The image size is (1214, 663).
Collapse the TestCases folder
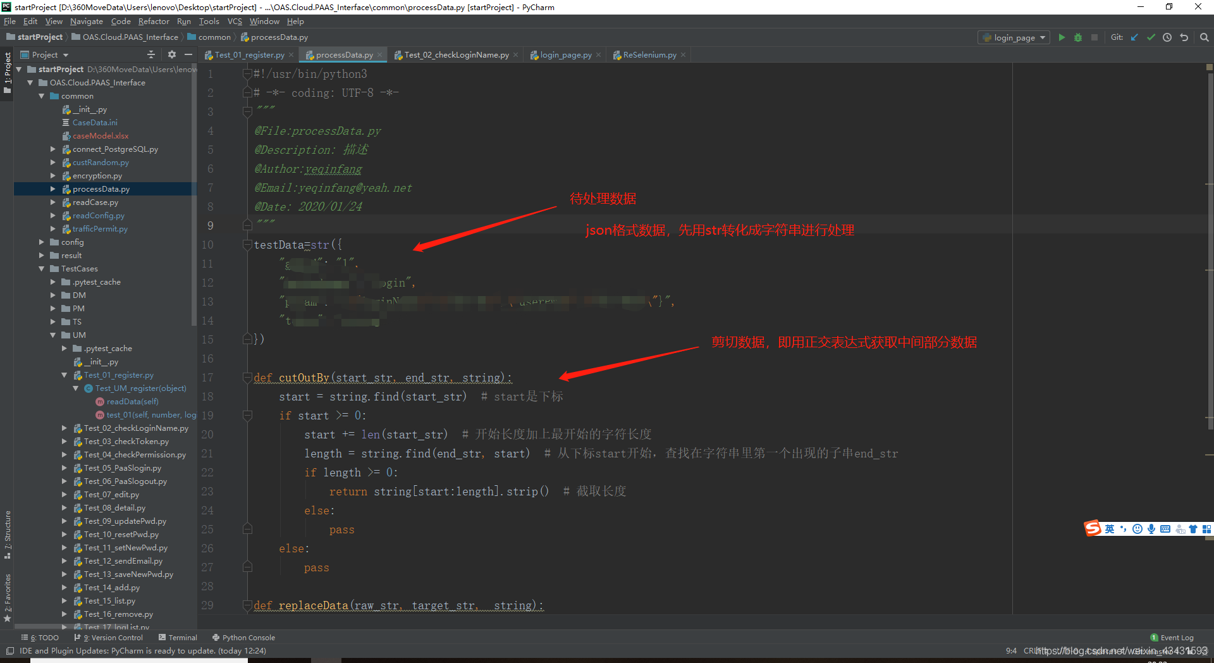pos(42,269)
